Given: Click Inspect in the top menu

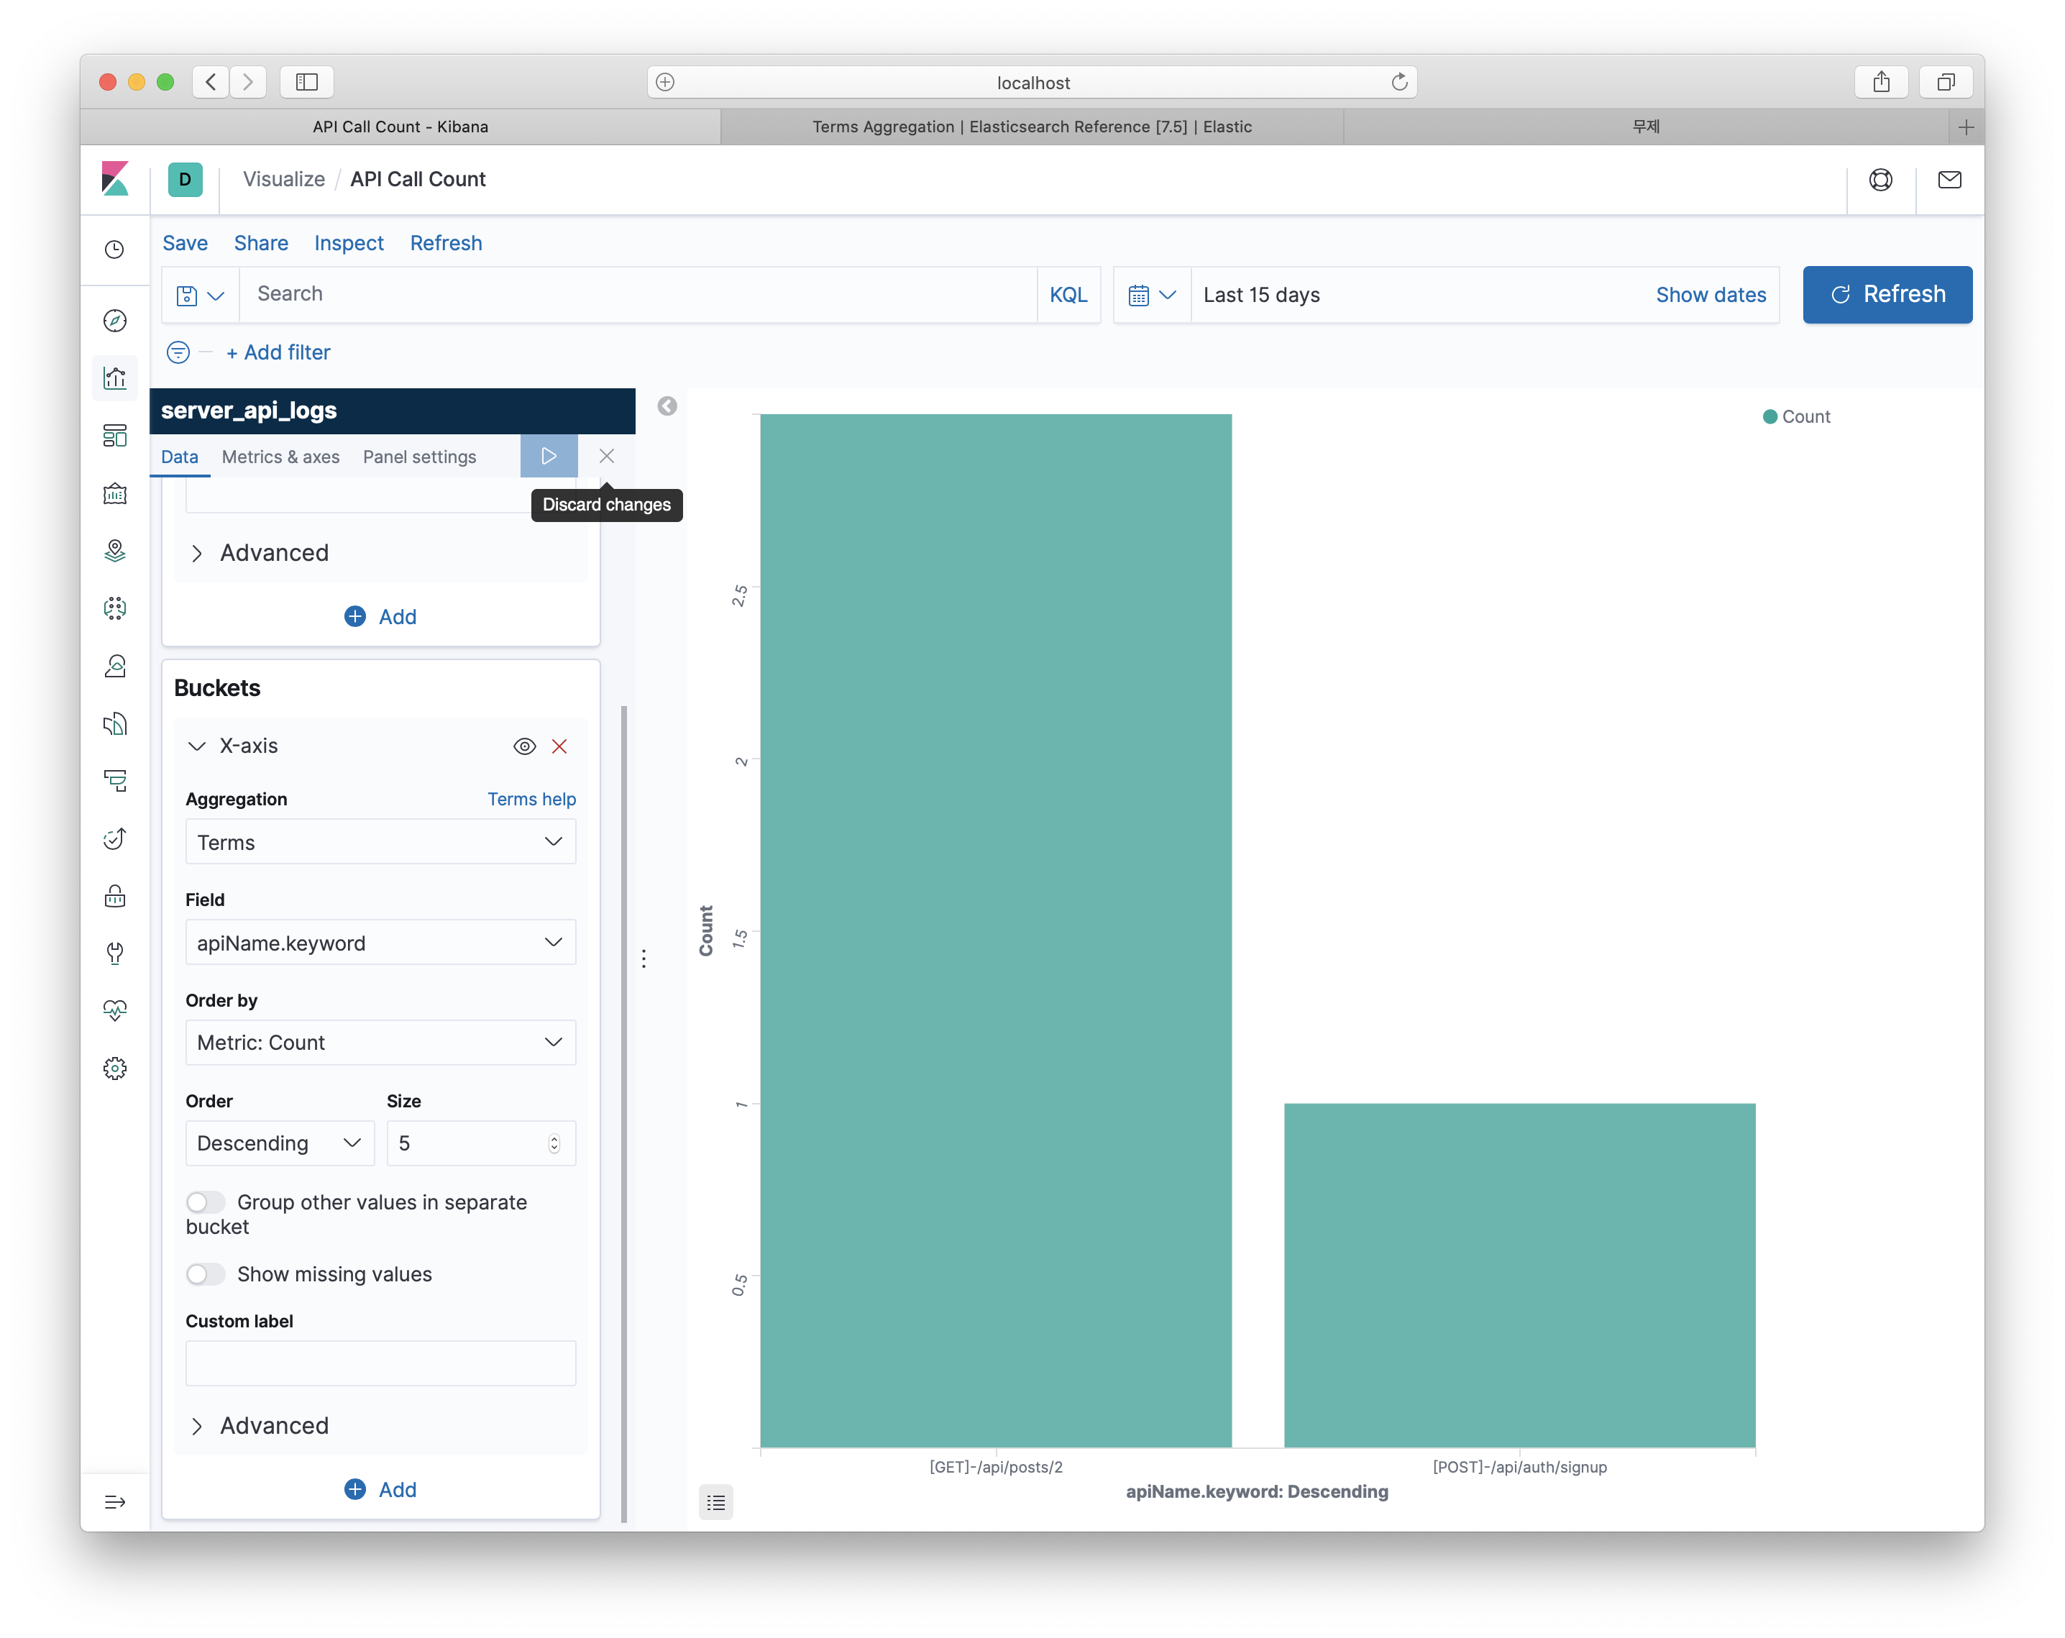Looking at the screenshot, I should point(349,243).
